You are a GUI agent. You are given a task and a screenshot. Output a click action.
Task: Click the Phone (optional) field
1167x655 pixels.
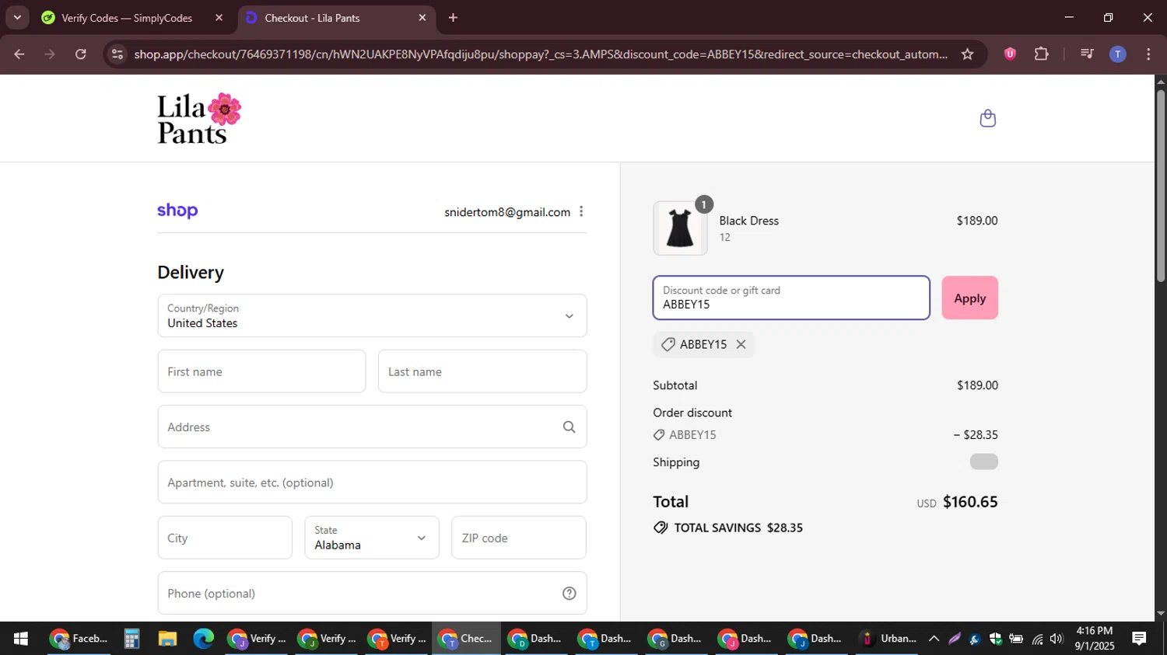coord(372,594)
